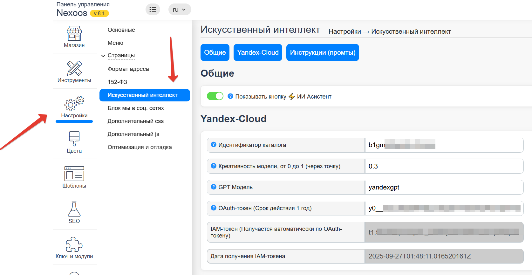The image size is (532, 275).
Task: Open the Инструменты sidebar icon
Action: (x=74, y=68)
